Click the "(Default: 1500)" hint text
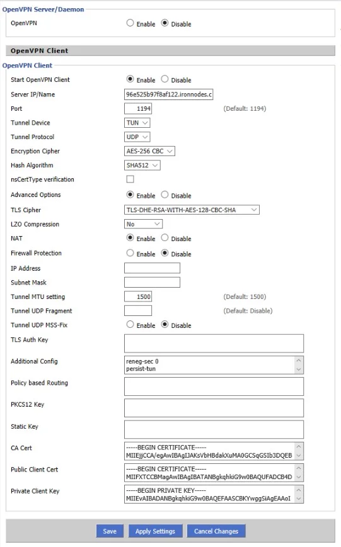The width and height of the screenshot is (341, 547). [245, 296]
